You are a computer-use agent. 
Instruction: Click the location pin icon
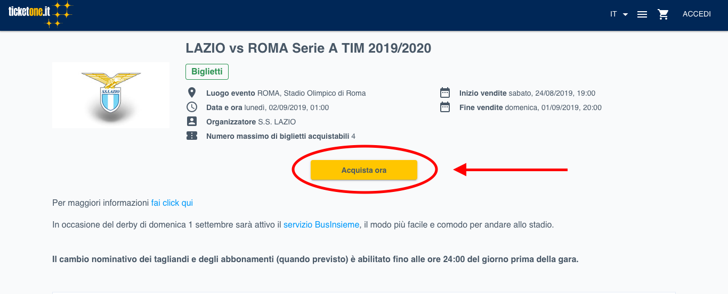192,93
